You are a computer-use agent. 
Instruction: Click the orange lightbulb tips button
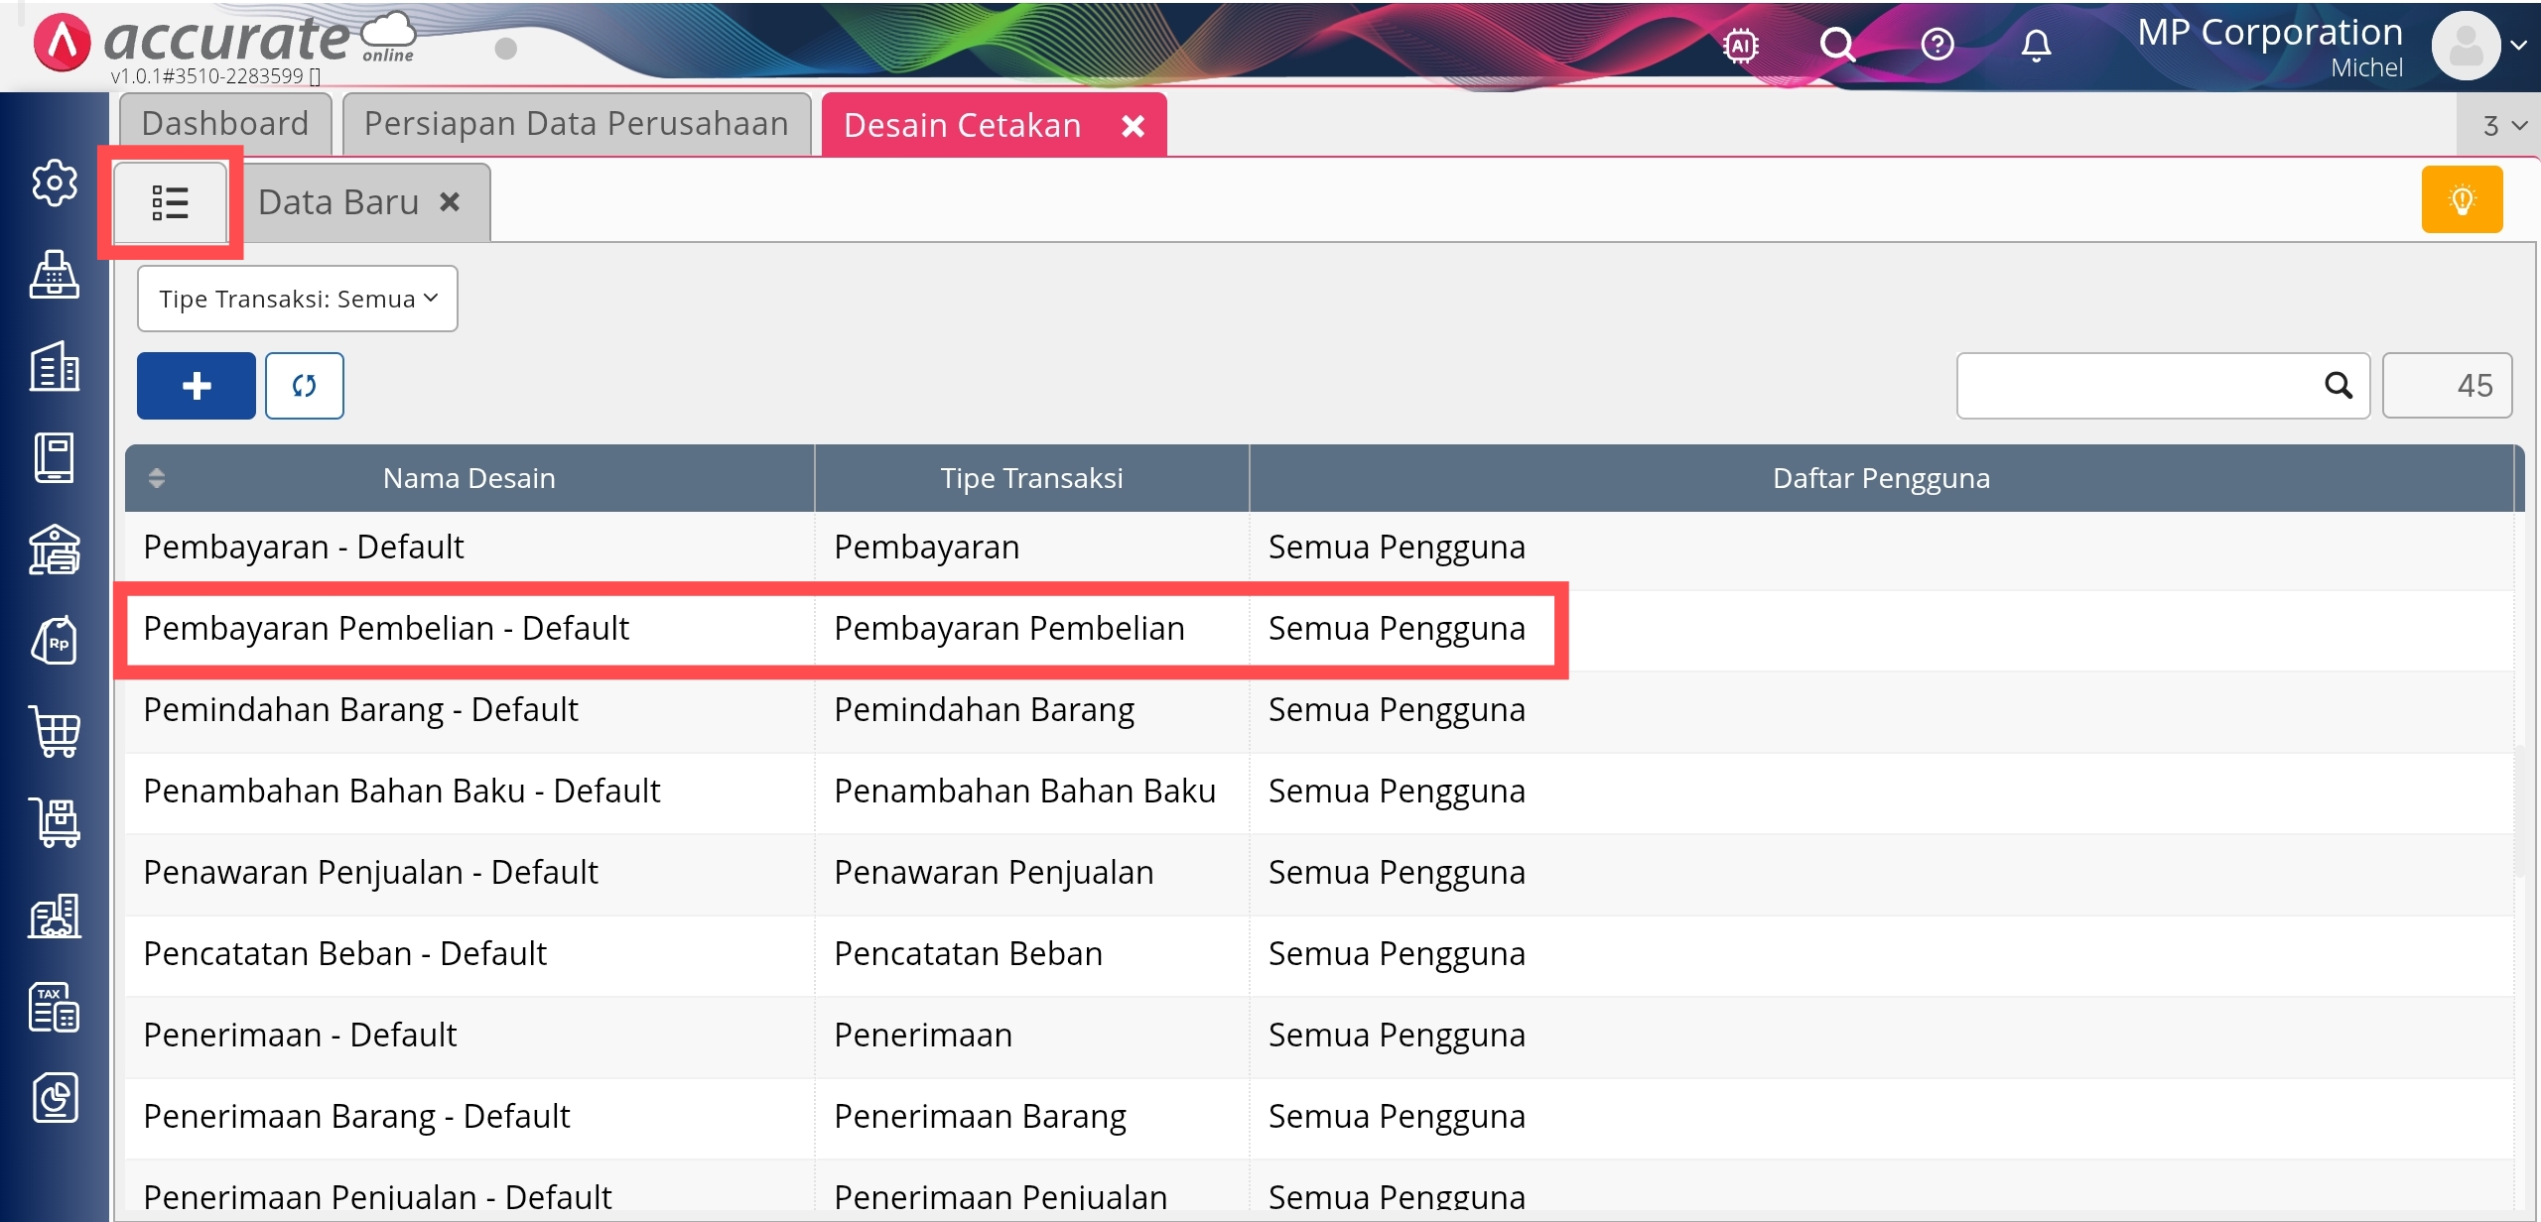pyautogui.click(x=2462, y=199)
